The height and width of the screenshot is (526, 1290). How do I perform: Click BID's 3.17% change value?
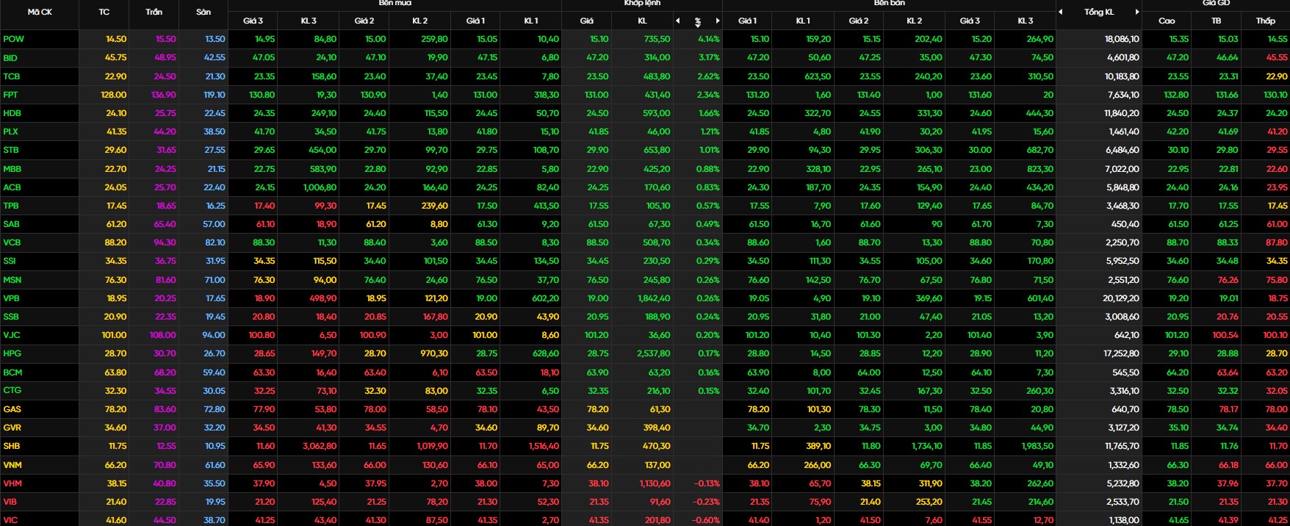tap(709, 57)
